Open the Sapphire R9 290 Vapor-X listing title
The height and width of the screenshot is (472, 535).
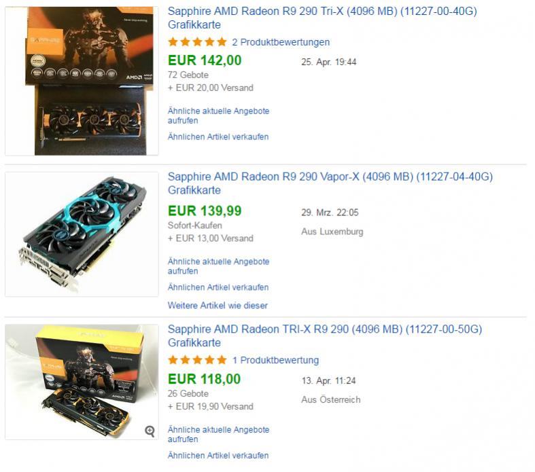pyautogui.click(x=330, y=183)
